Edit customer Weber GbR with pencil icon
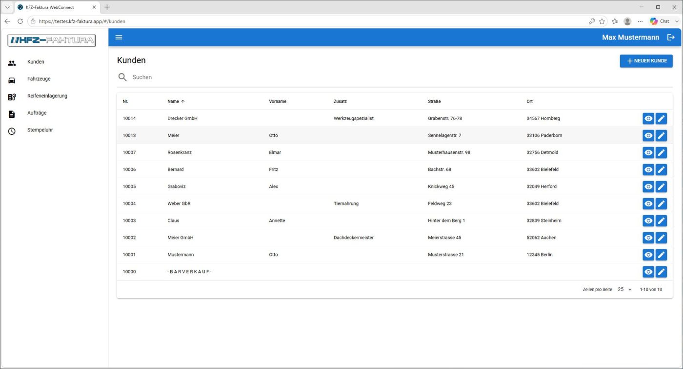This screenshot has width=683, height=369. point(661,203)
